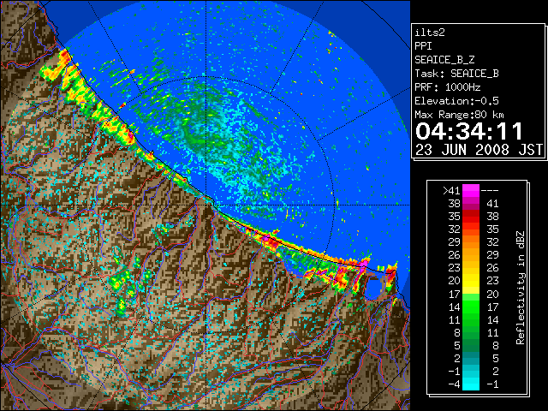The height and width of the screenshot is (411, 548).
Task: Click the 'Task: SEAICE_B' line
Action: [456, 74]
